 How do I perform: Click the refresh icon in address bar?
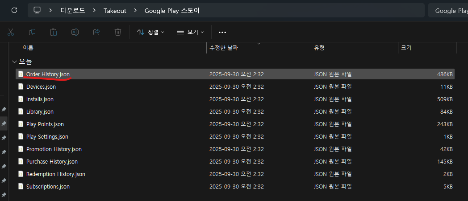pyautogui.click(x=14, y=10)
